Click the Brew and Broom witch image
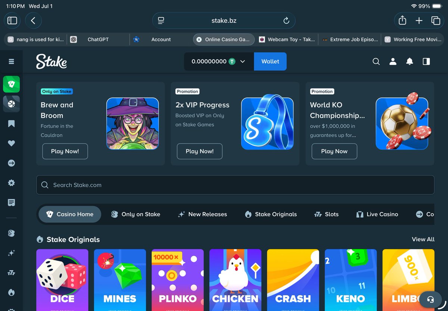Viewport: 448px width, 311px height. (x=133, y=124)
